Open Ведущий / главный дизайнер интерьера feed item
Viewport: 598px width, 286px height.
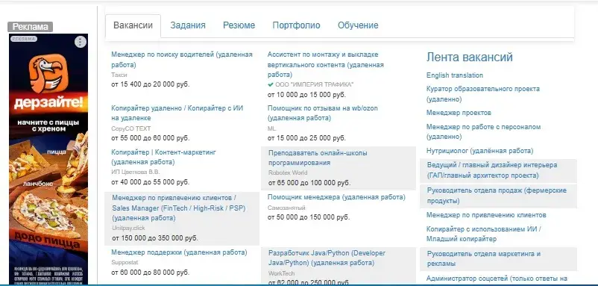point(492,170)
